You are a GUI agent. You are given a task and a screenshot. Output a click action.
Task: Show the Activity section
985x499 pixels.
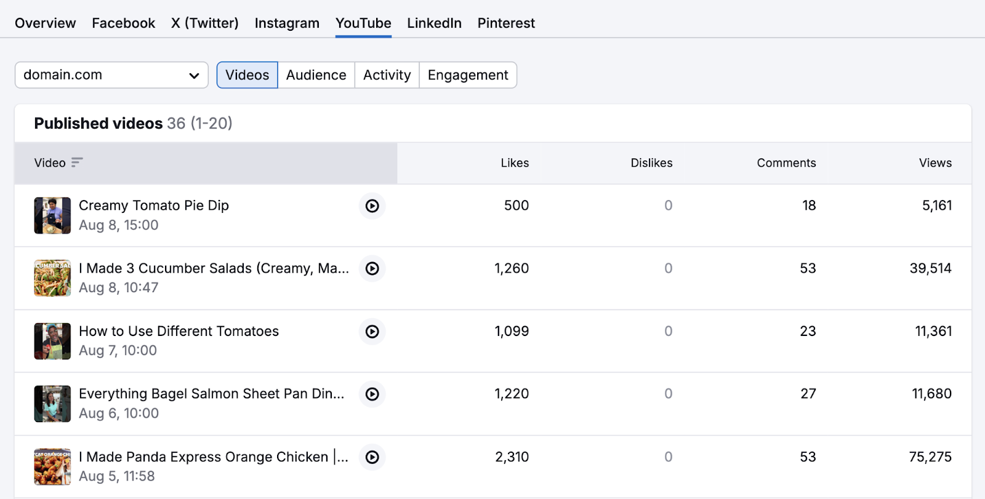387,75
